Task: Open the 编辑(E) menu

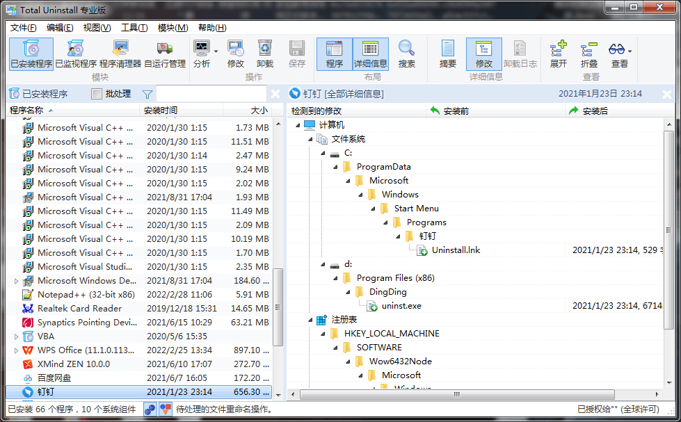Action: (60, 28)
